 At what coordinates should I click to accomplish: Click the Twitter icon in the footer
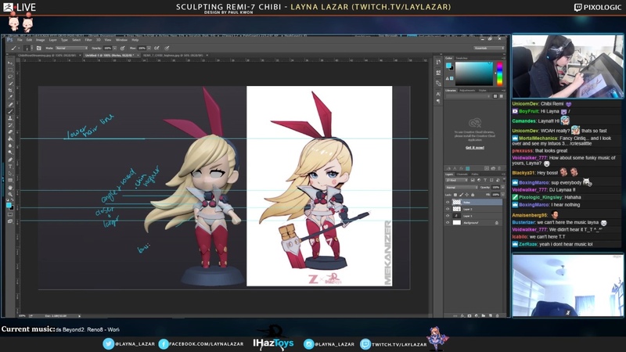pos(108,343)
